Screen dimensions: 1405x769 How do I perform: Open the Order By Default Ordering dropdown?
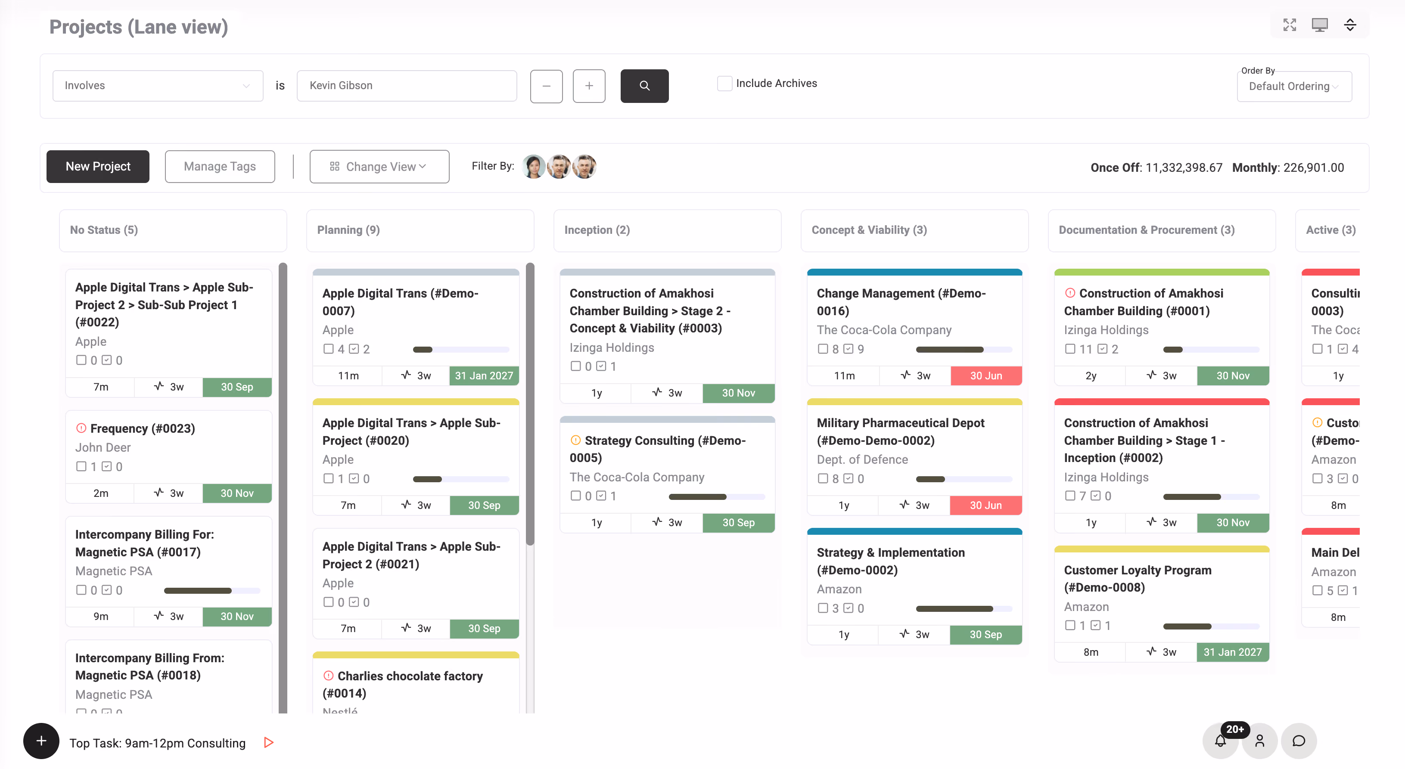[1294, 86]
